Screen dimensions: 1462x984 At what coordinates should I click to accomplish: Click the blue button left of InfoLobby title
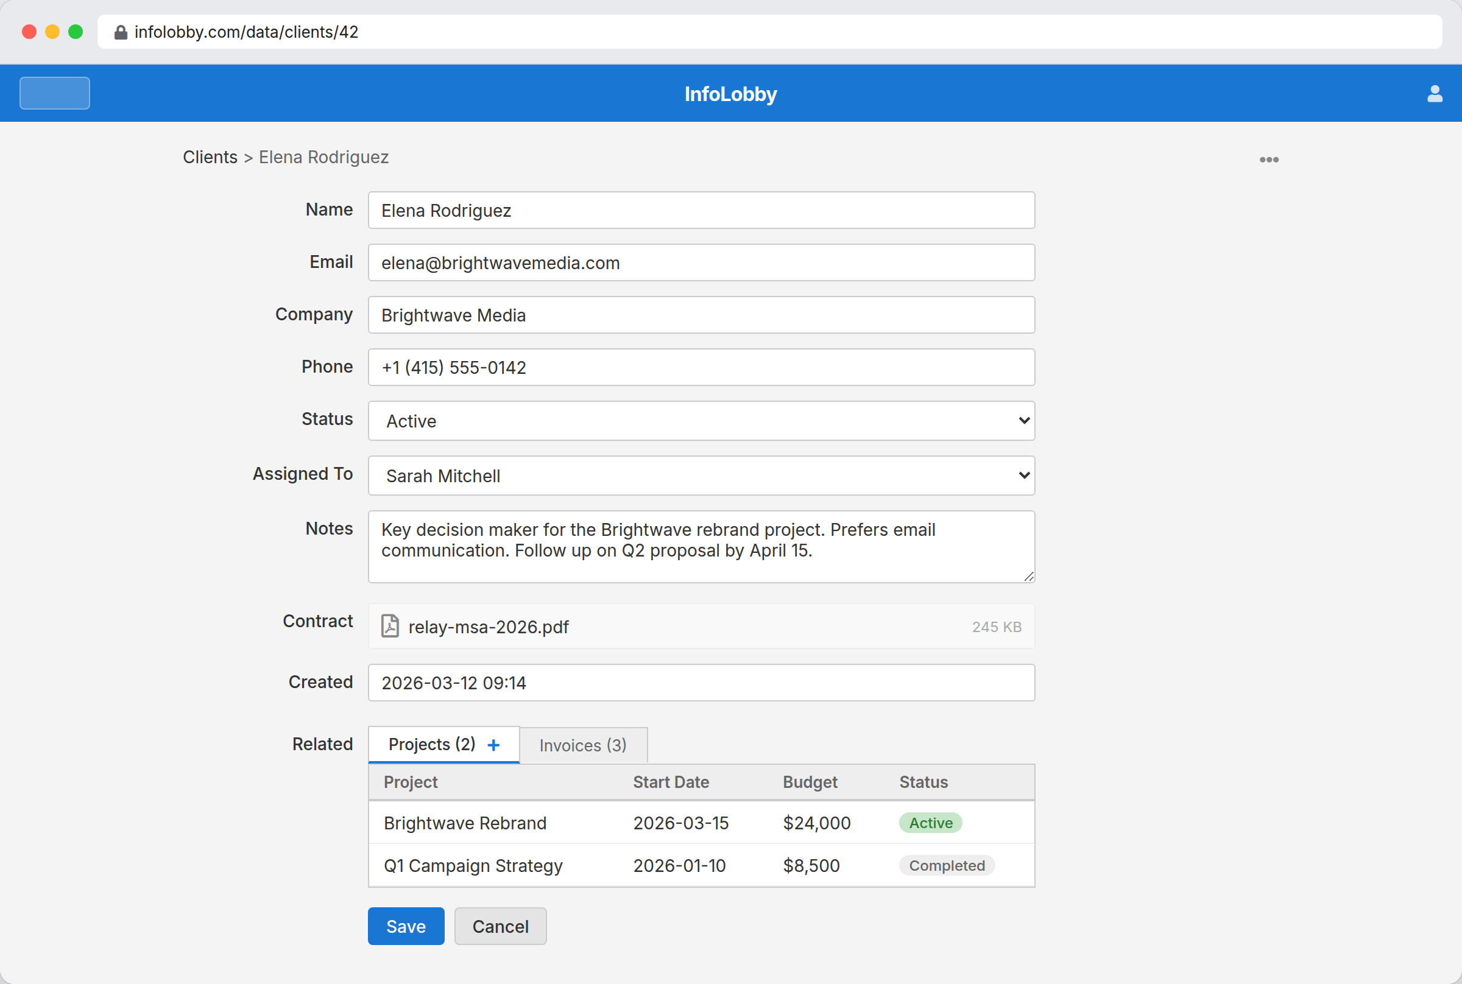[54, 93]
